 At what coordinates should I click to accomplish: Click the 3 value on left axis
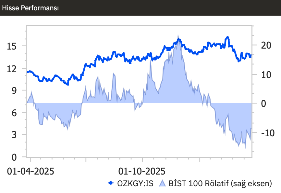click(x=14, y=135)
